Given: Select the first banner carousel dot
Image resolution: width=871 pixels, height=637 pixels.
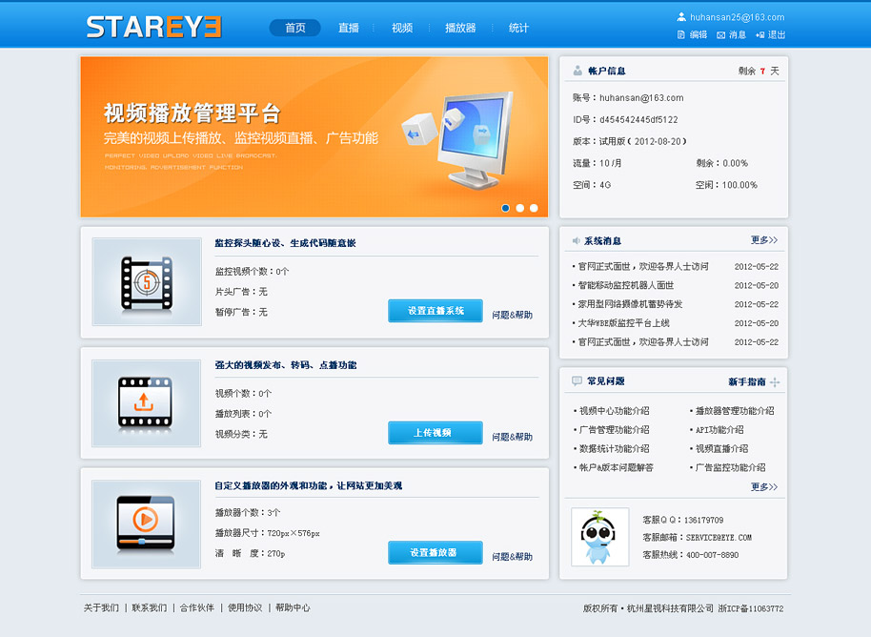Looking at the screenshot, I should (x=506, y=207).
